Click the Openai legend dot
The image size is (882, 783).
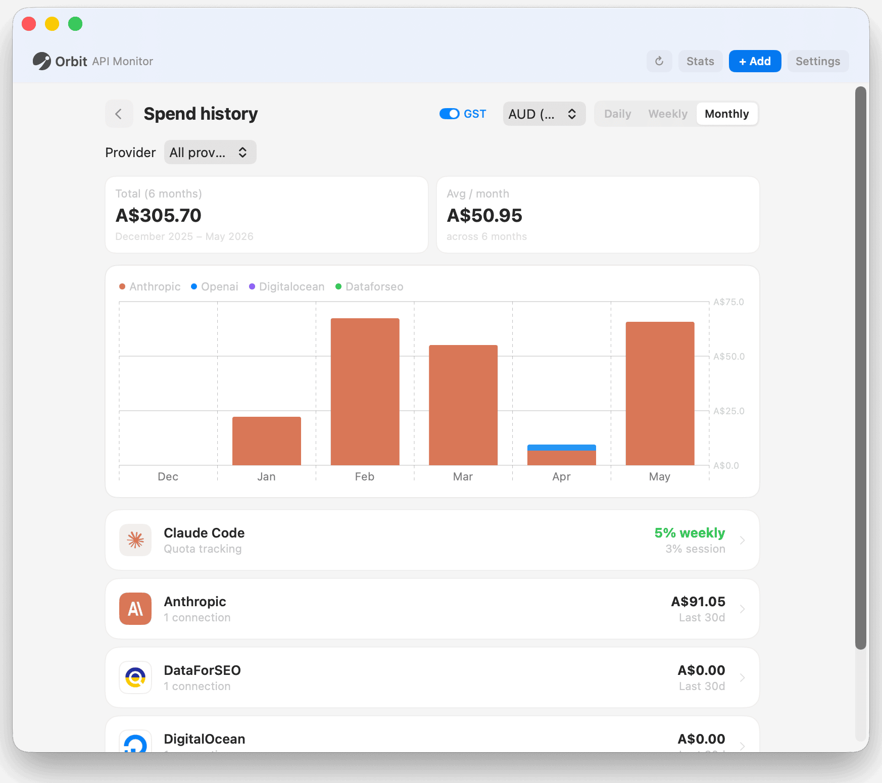tap(194, 286)
